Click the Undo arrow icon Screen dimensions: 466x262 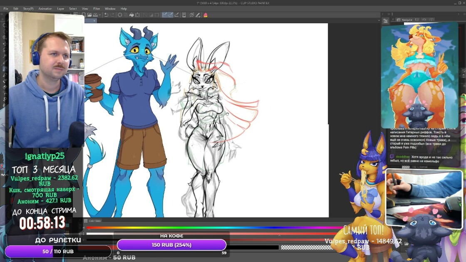[x=106, y=15]
